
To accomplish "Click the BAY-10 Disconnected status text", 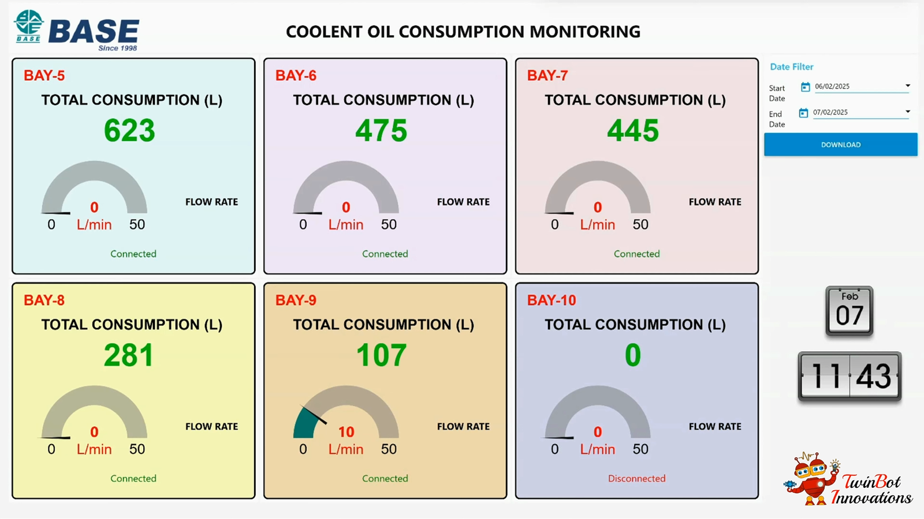I will point(636,479).
